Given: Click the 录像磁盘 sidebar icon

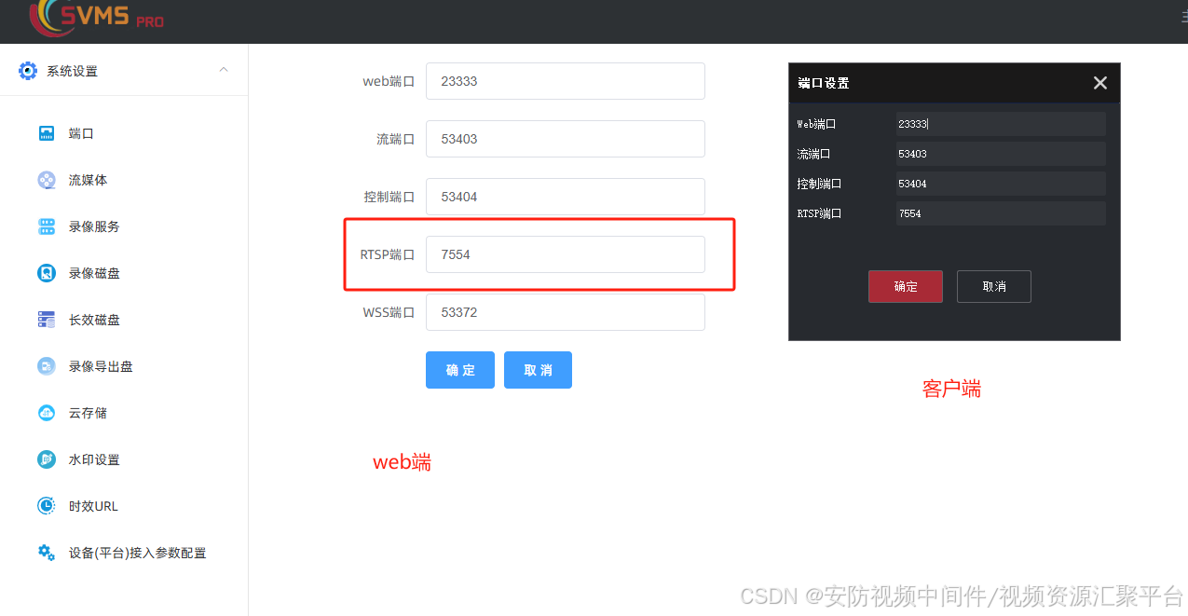Looking at the screenshot, I should pyautogui.click(x=47, y=273).
